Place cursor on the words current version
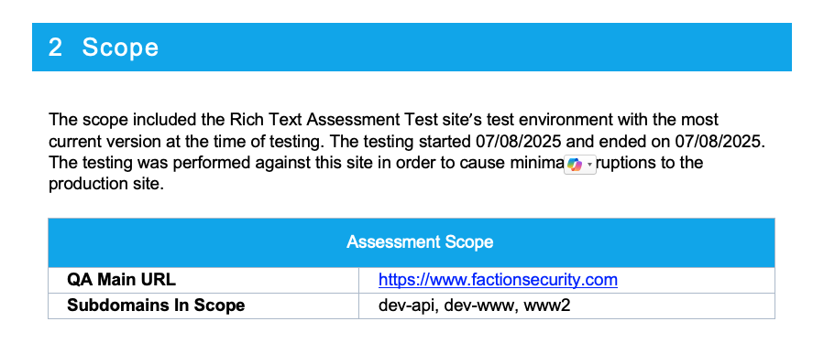Image resolution: width=813 pixels, height=343 pixels. pyautogui.click(x=96, y=141)
